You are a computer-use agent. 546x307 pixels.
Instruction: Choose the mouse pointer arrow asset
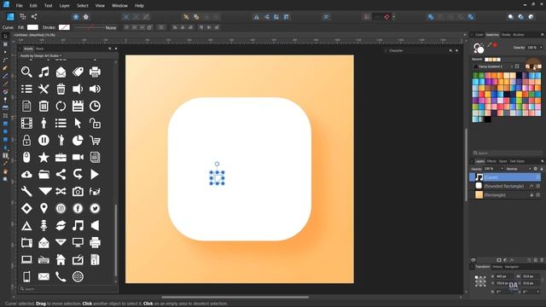[x=78, y=123]
